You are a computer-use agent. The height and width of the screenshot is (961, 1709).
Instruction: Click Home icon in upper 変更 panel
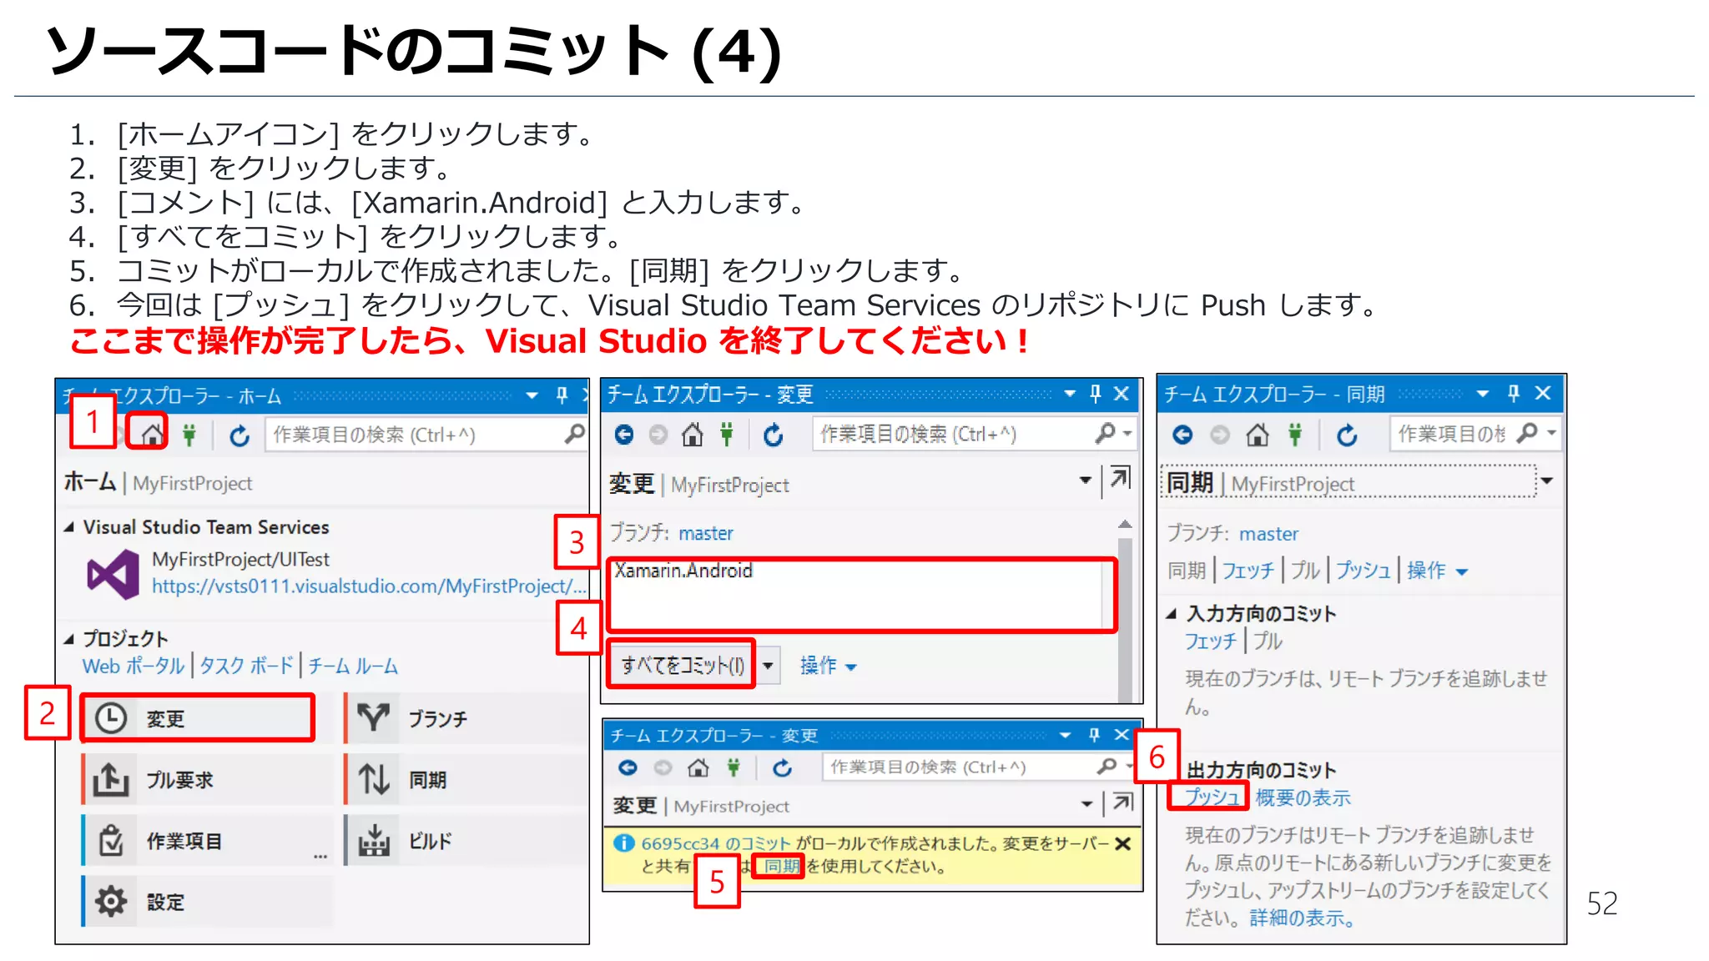pyautogui.click(x=692, y=435)
